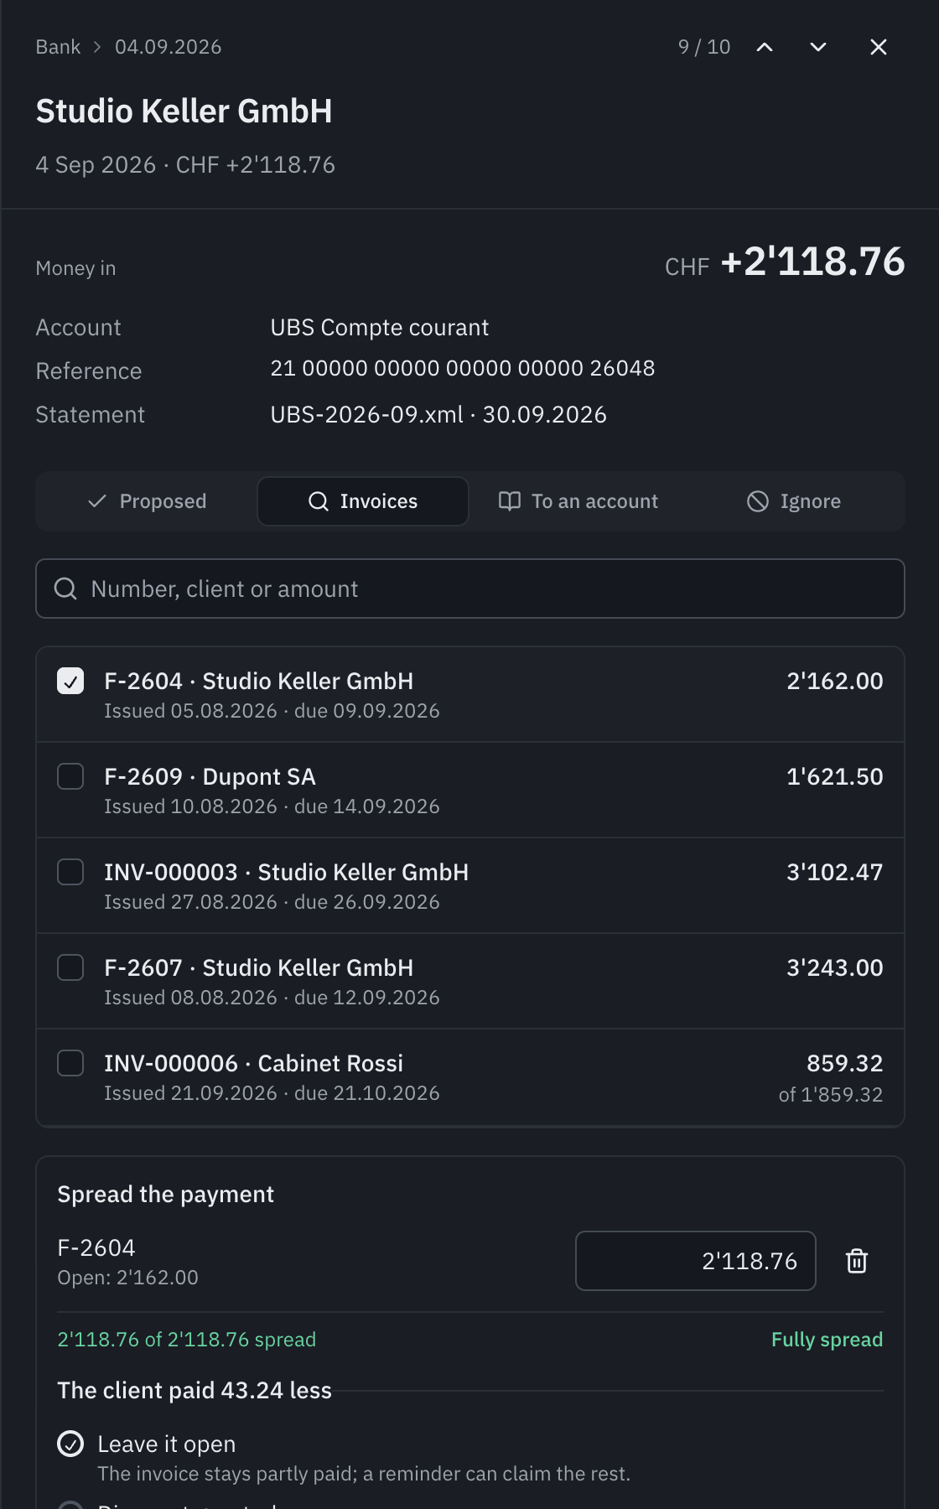Close the transaction detail panel
The width and height of the screenshot is (939, 1509).
click(879, 47)
